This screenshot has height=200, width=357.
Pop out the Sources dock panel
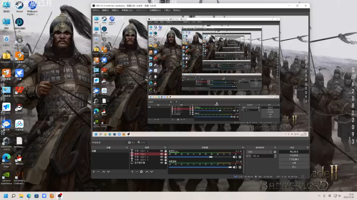[x=165, y=148]
